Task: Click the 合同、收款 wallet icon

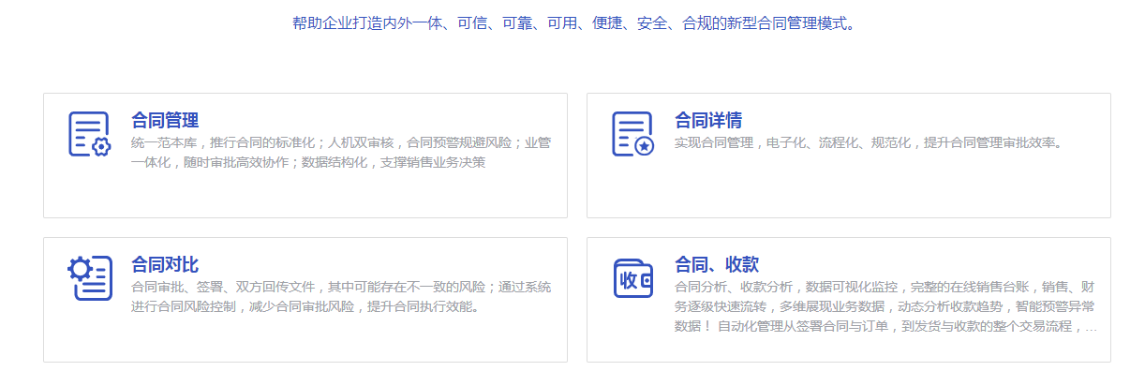Action: [632, 278]
